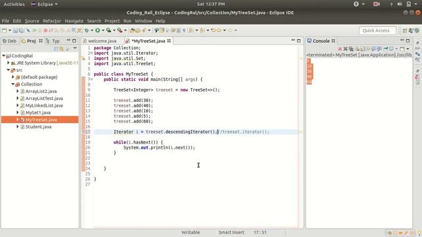Fold the import block at line 2
The image size is (422, 237).
[92, 53]
